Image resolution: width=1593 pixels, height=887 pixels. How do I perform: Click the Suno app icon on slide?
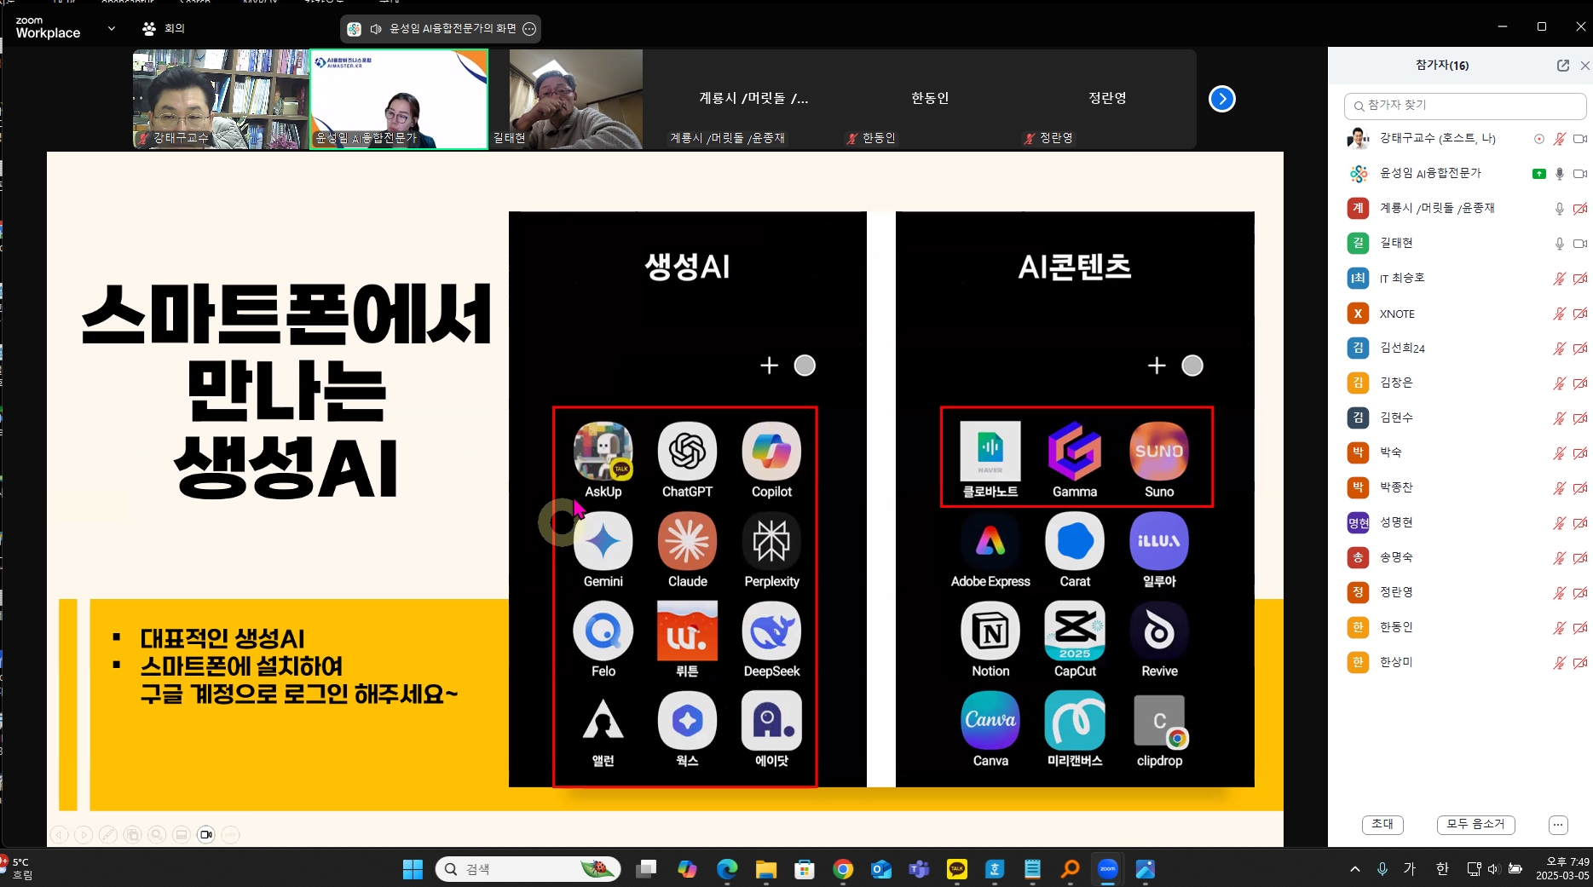(1159, 452)
